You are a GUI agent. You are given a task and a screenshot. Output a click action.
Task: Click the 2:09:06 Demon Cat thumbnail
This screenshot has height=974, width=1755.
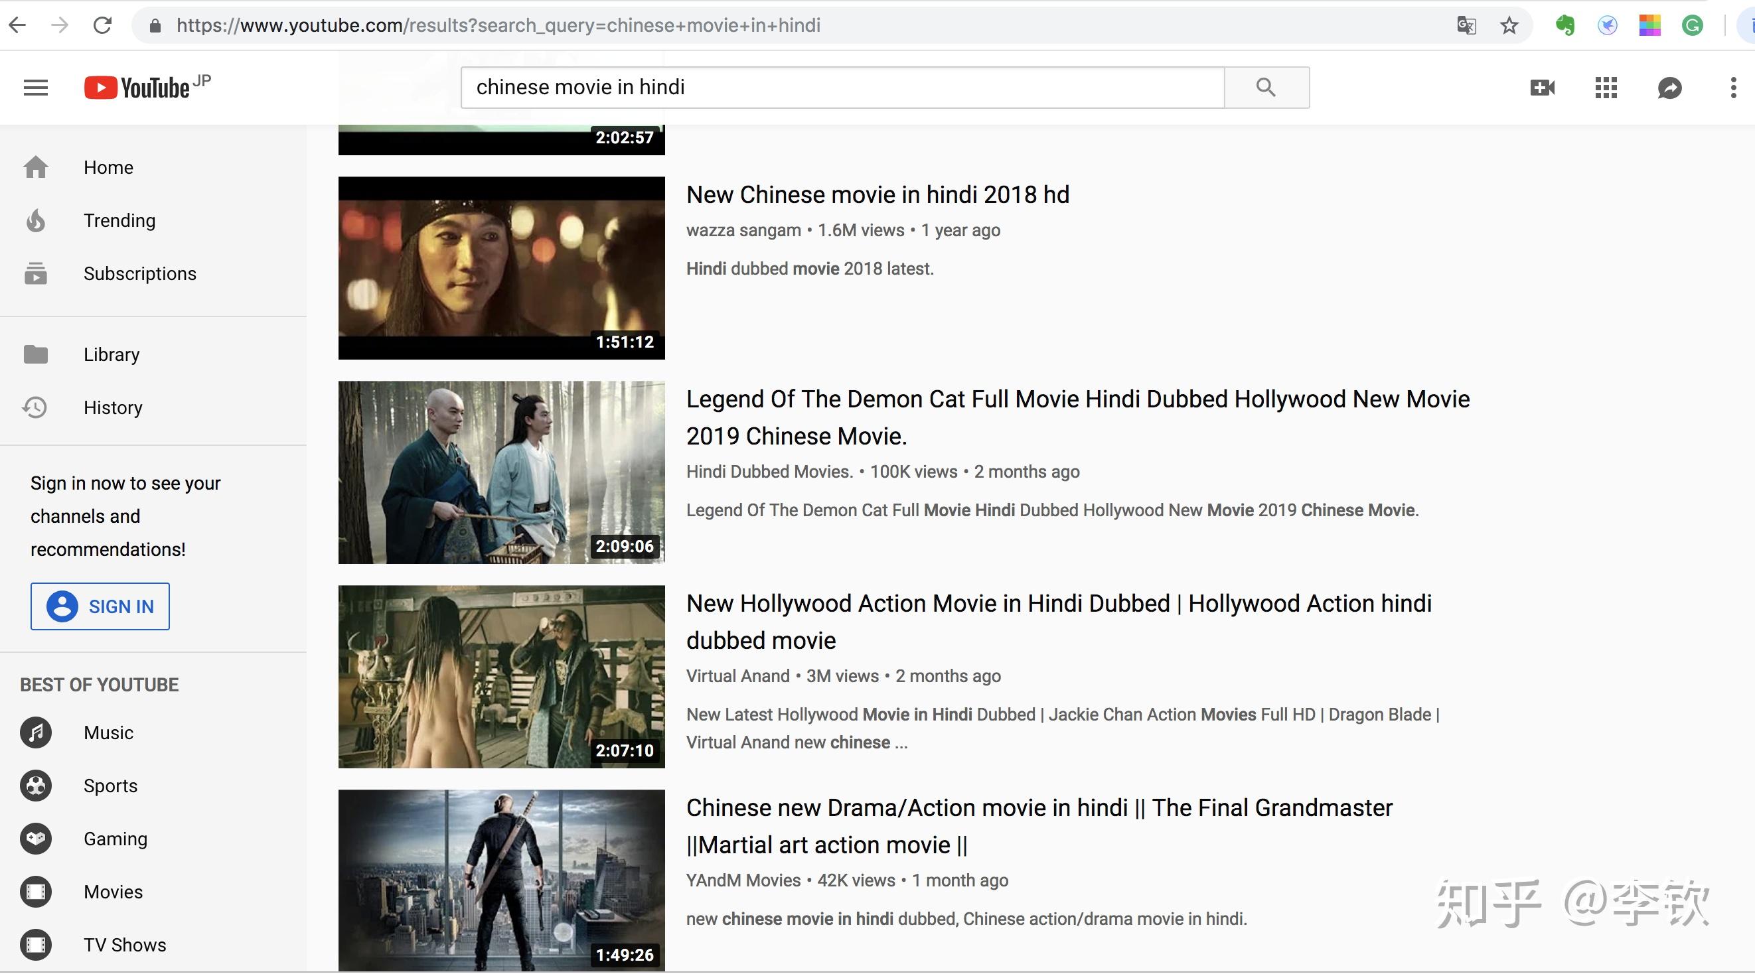(x=501, y=472)
